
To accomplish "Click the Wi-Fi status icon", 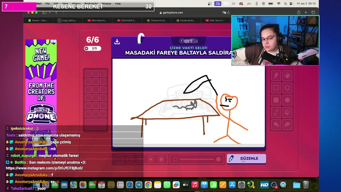I will pos(279,3).
